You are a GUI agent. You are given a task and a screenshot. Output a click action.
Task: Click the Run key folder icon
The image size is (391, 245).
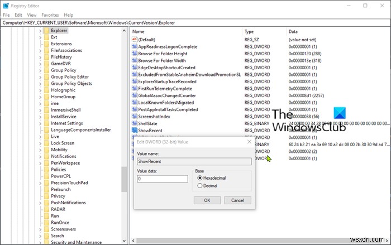[x=46, y=216]
